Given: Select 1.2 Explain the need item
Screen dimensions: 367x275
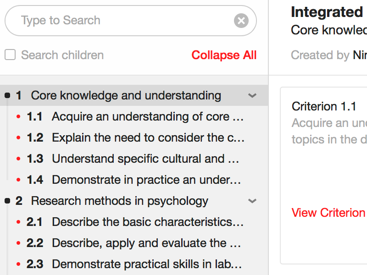Looking at the screenshot, I should point(147,138).
